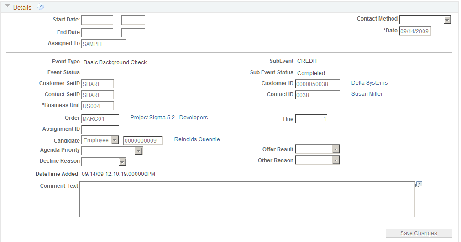The height and width of the screenshot is (242, 461).
Task: Click the Assignment ID field
Action: click(x=100, y=129)
